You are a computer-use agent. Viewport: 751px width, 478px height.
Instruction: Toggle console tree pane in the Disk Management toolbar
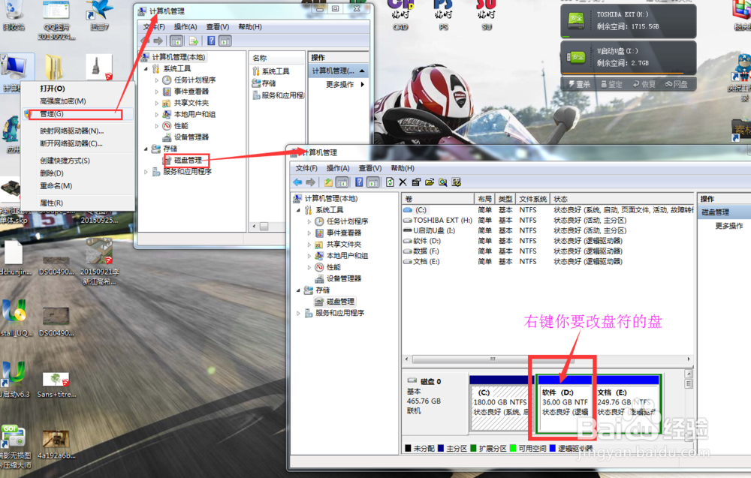(342, 182)
